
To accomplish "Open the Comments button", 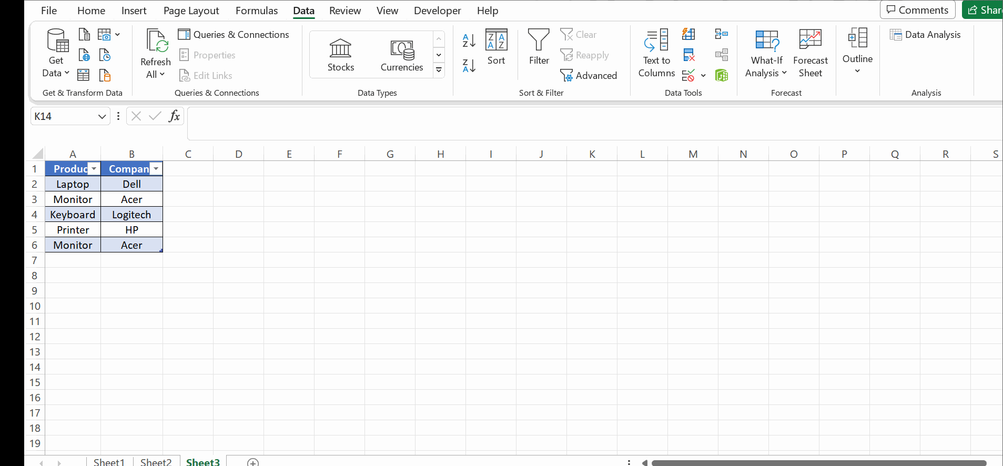I will (917, 10).
